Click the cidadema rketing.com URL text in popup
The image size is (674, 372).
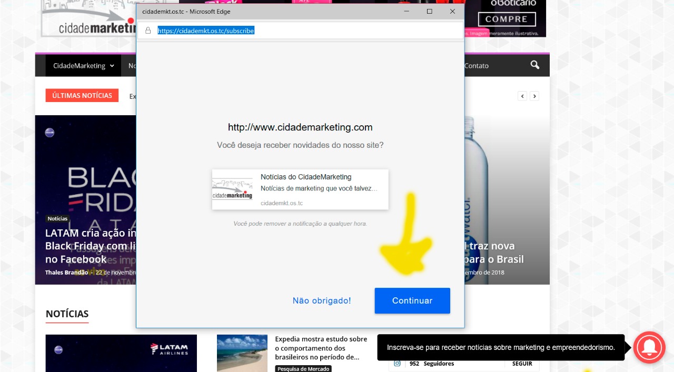point(300,127)
